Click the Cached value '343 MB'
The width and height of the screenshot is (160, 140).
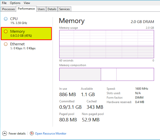tap(95, 107)
